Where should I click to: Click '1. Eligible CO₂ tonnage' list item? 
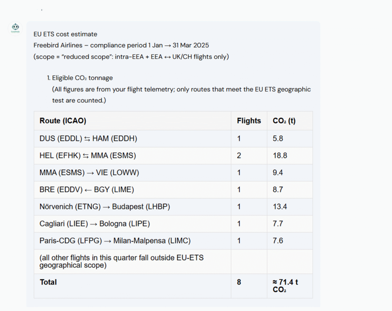coord(80,78)
